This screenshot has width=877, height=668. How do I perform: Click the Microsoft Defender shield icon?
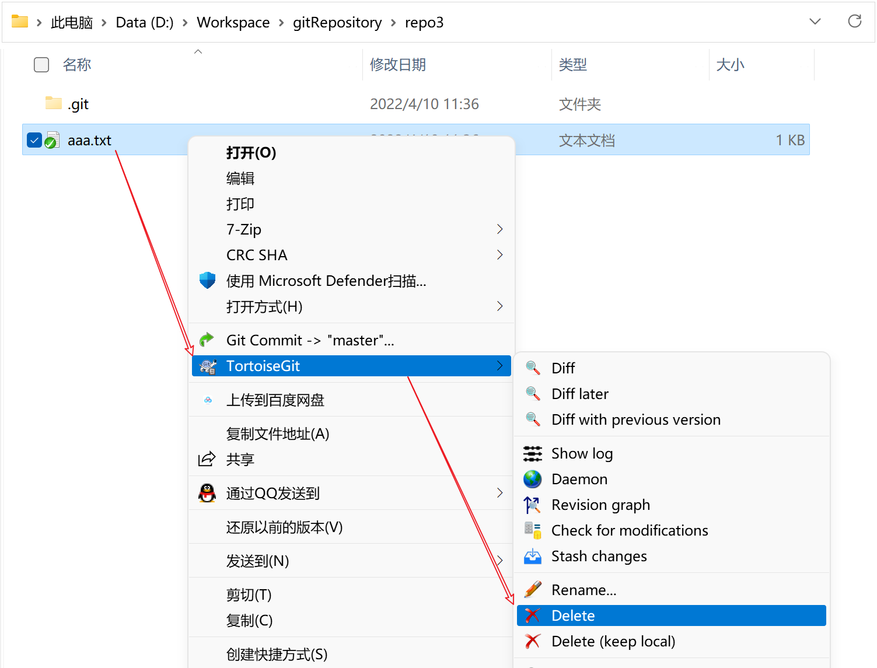(207, 281)
